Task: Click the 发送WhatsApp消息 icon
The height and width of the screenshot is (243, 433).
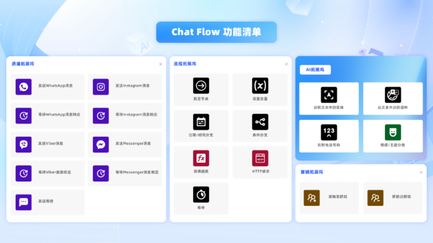Action: [x=24, y=86]
